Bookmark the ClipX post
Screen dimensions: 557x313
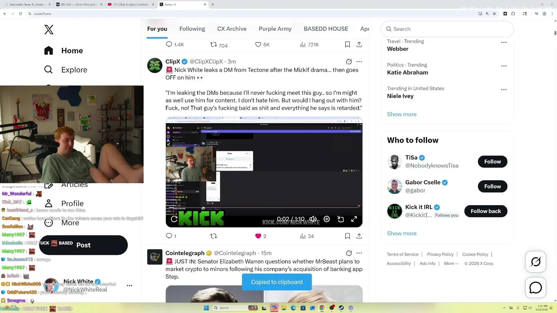(347, 236)
